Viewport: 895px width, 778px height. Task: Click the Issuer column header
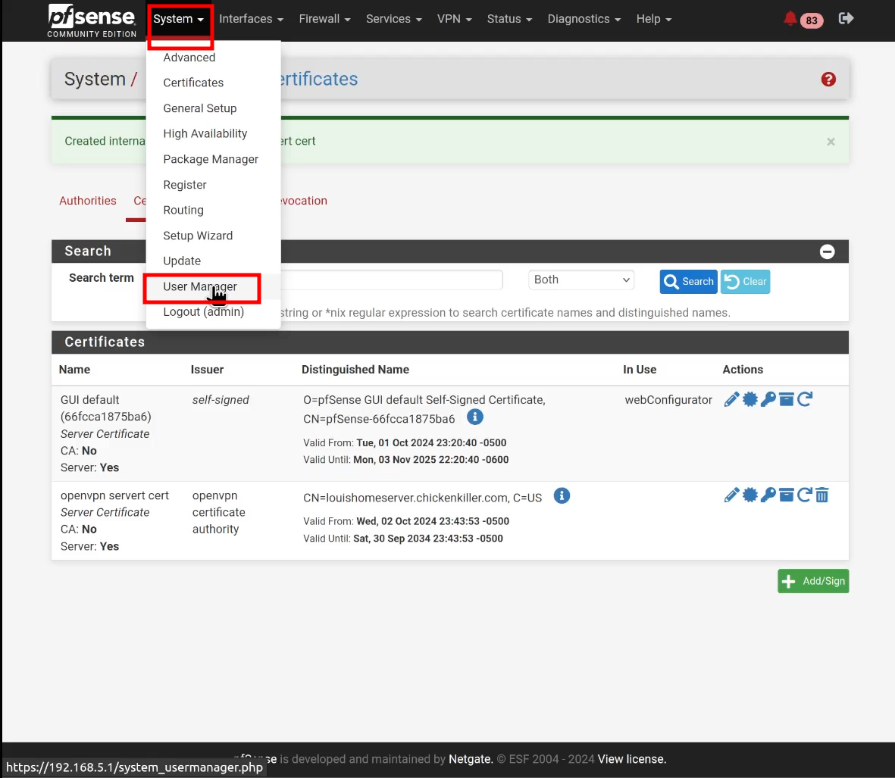pos(207,370)
